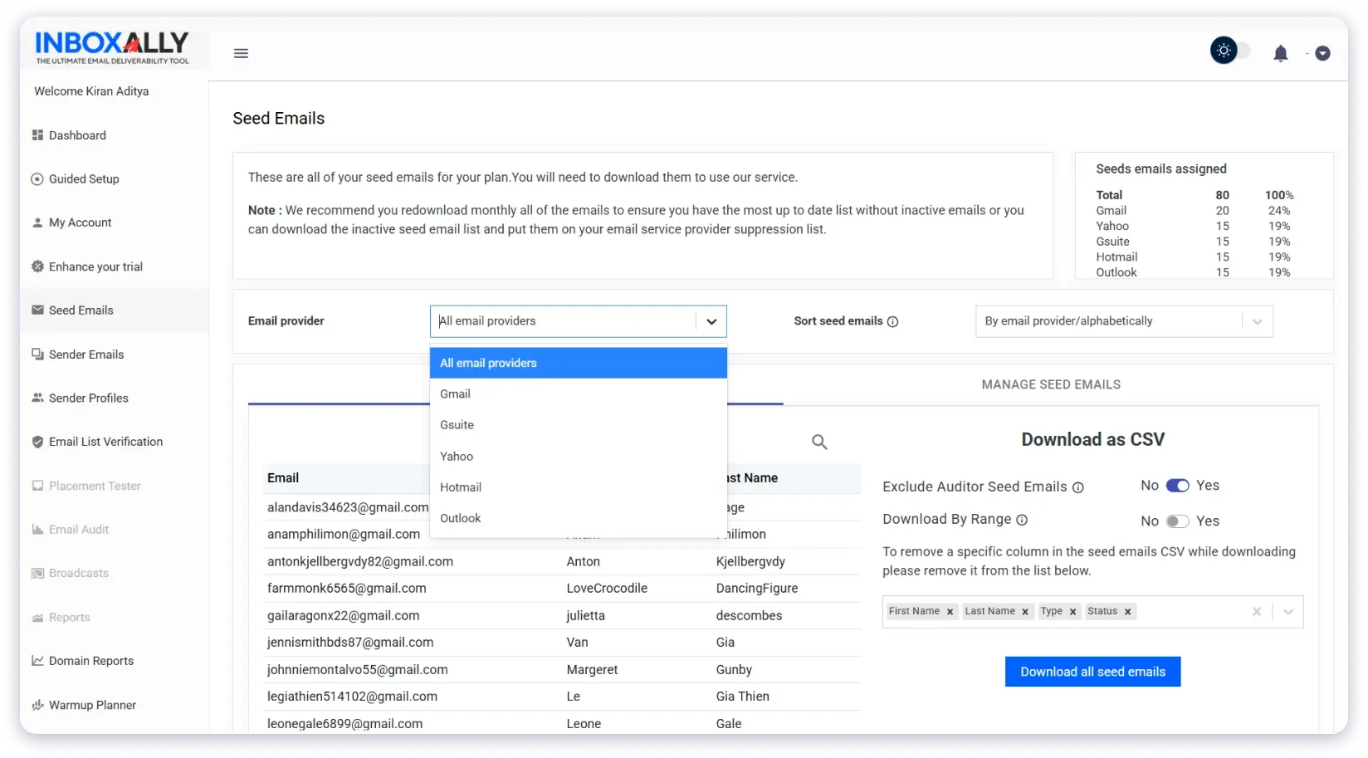Image resolution: width=1368 pixels, height=758 pixels.
Task: Toggle Download By Range switch
Action: tap(1177, 521)
